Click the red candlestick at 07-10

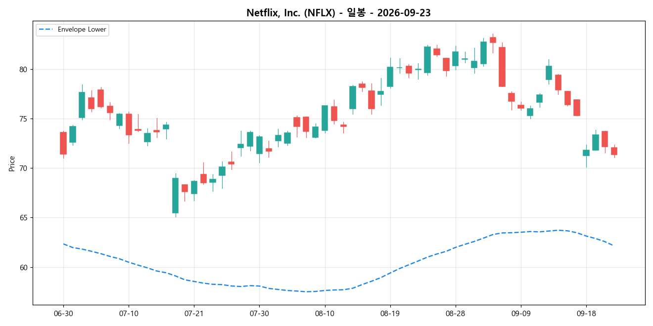point(129,124)
